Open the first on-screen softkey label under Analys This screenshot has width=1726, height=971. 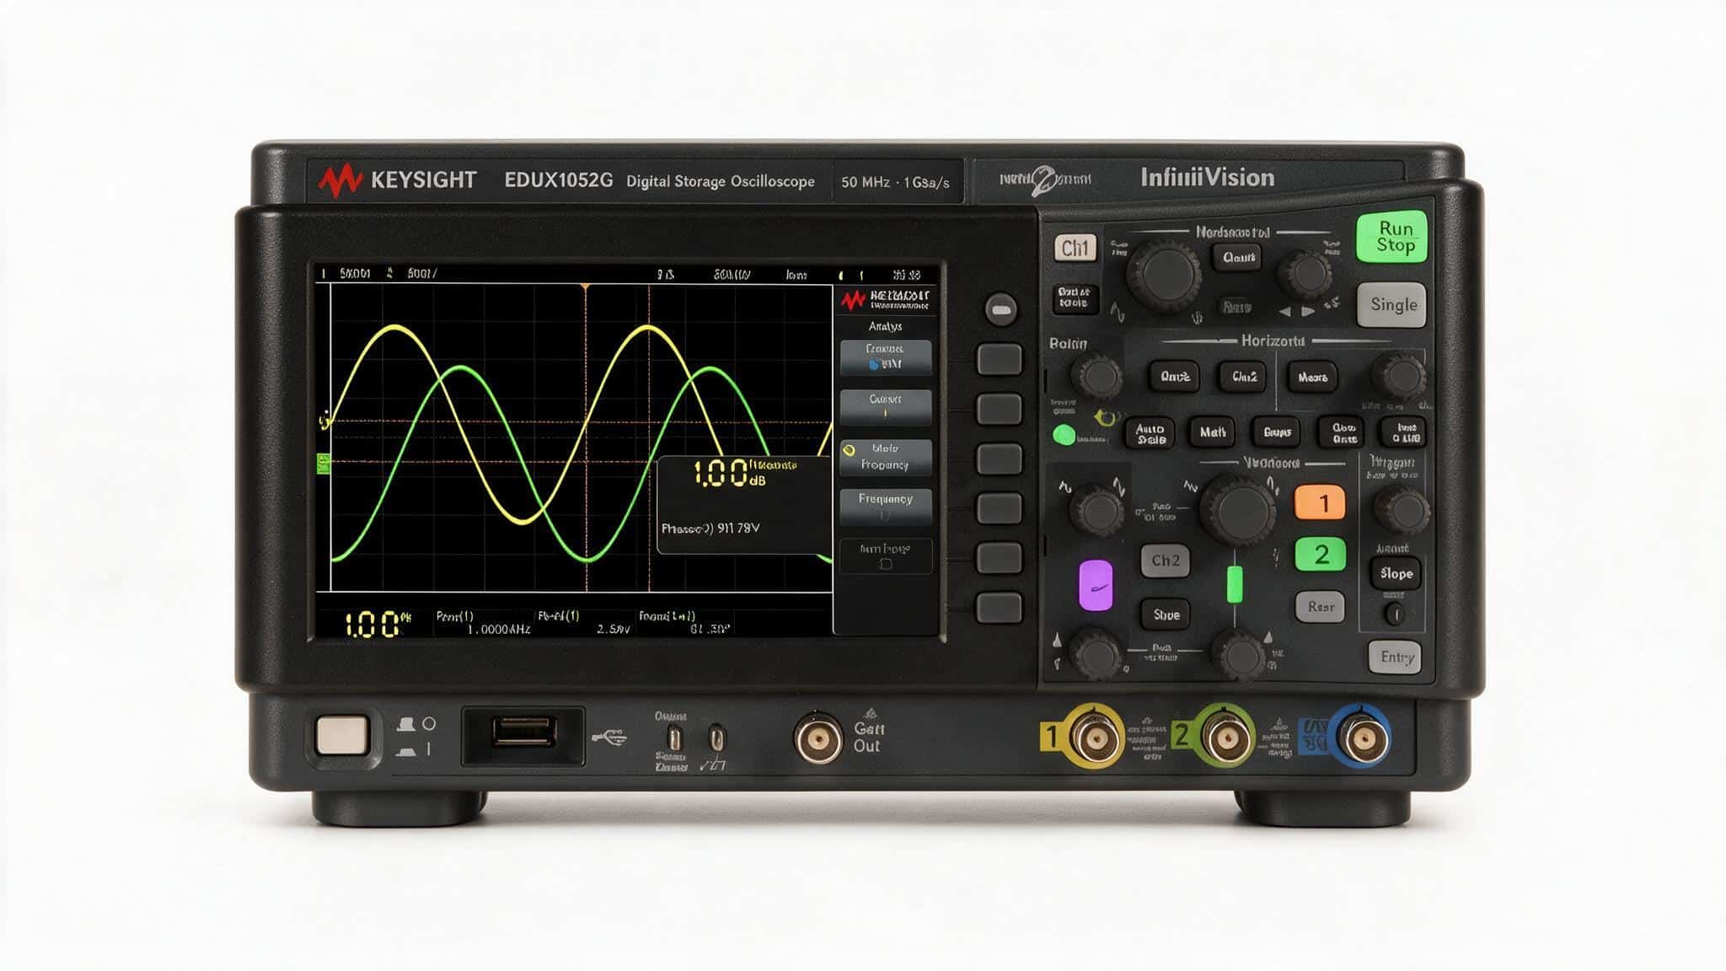[x=886, y=357]
